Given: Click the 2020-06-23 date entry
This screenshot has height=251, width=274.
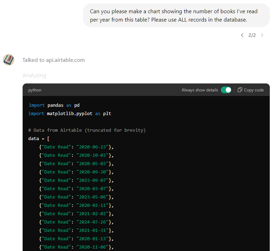Looking at the screenshot, I should (76, 147).
